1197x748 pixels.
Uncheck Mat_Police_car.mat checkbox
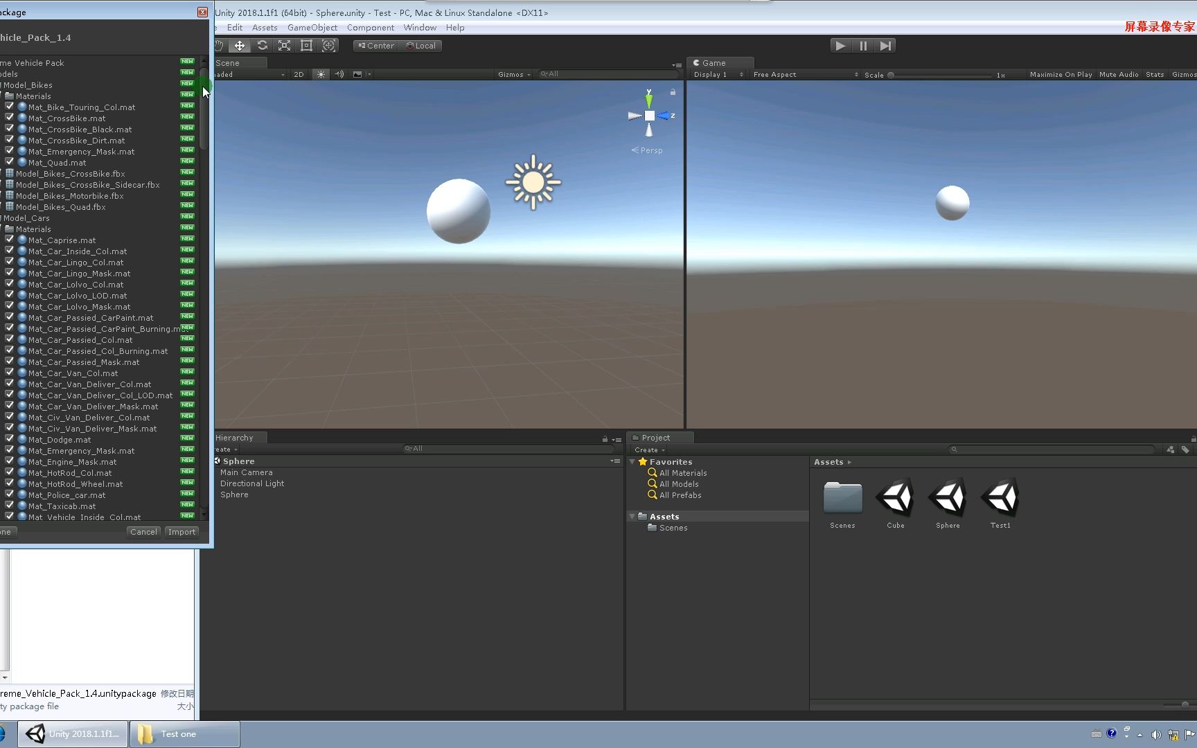(10, 495)
